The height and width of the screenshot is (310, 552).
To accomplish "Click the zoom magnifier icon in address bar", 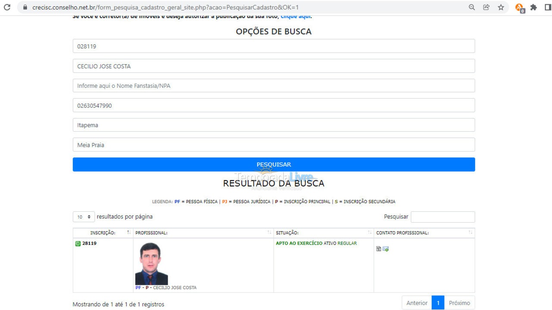I will [x=471, y=7].
